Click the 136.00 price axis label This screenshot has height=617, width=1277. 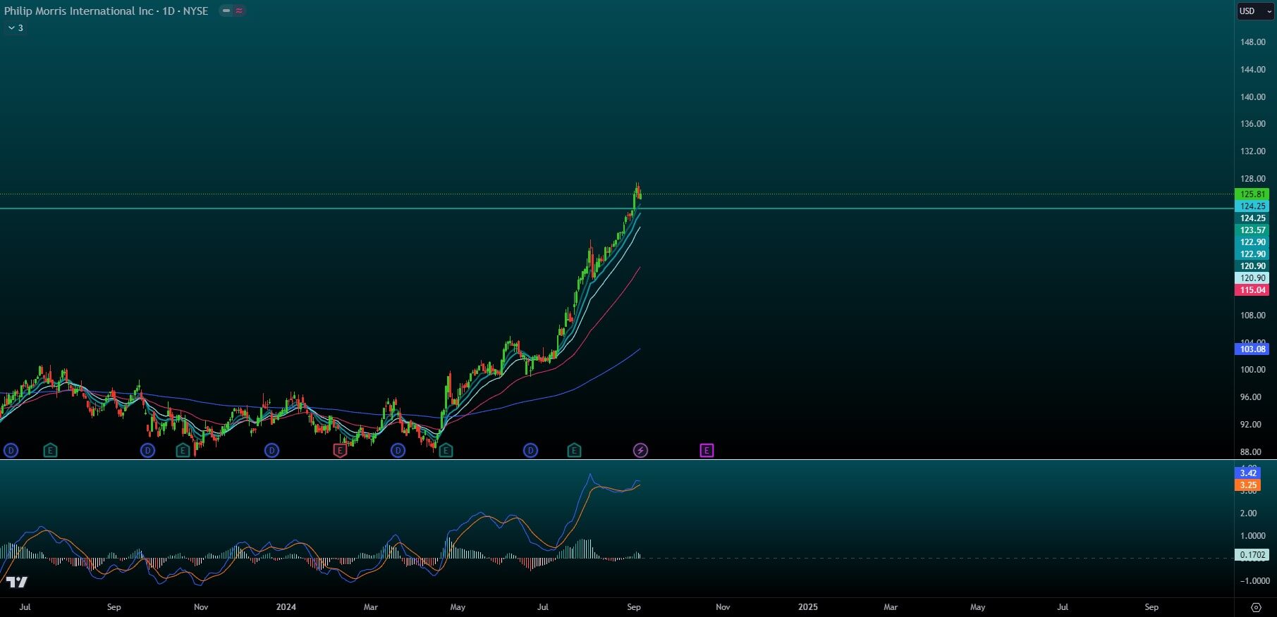1252,124
